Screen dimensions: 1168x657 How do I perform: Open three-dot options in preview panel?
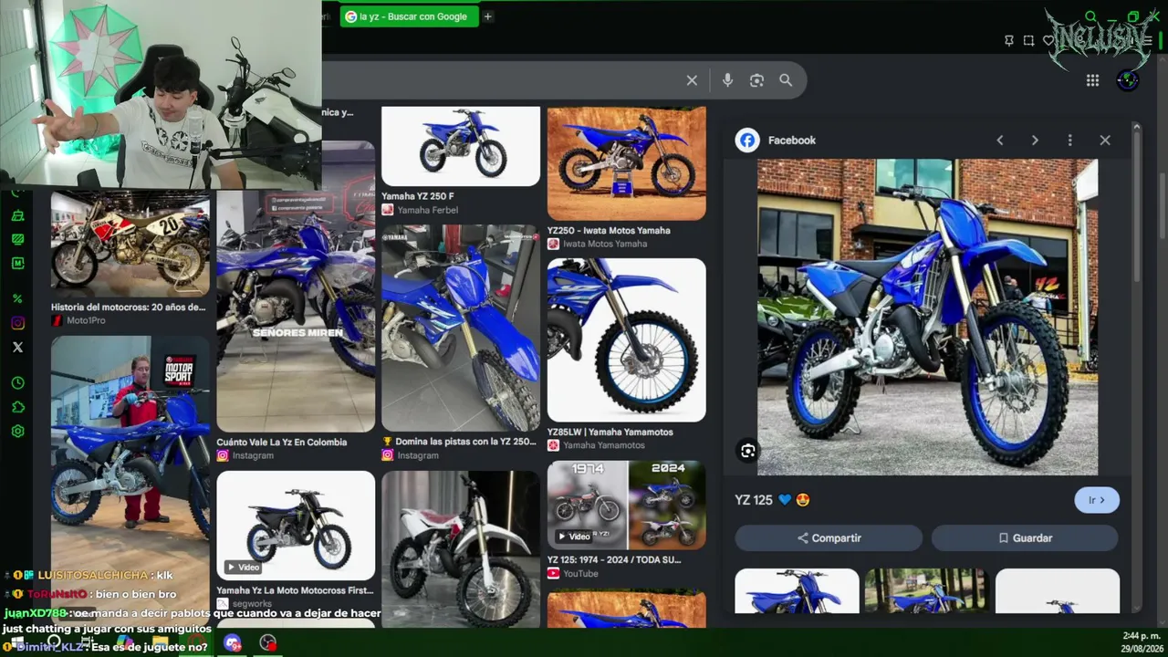pos(1069,141)
